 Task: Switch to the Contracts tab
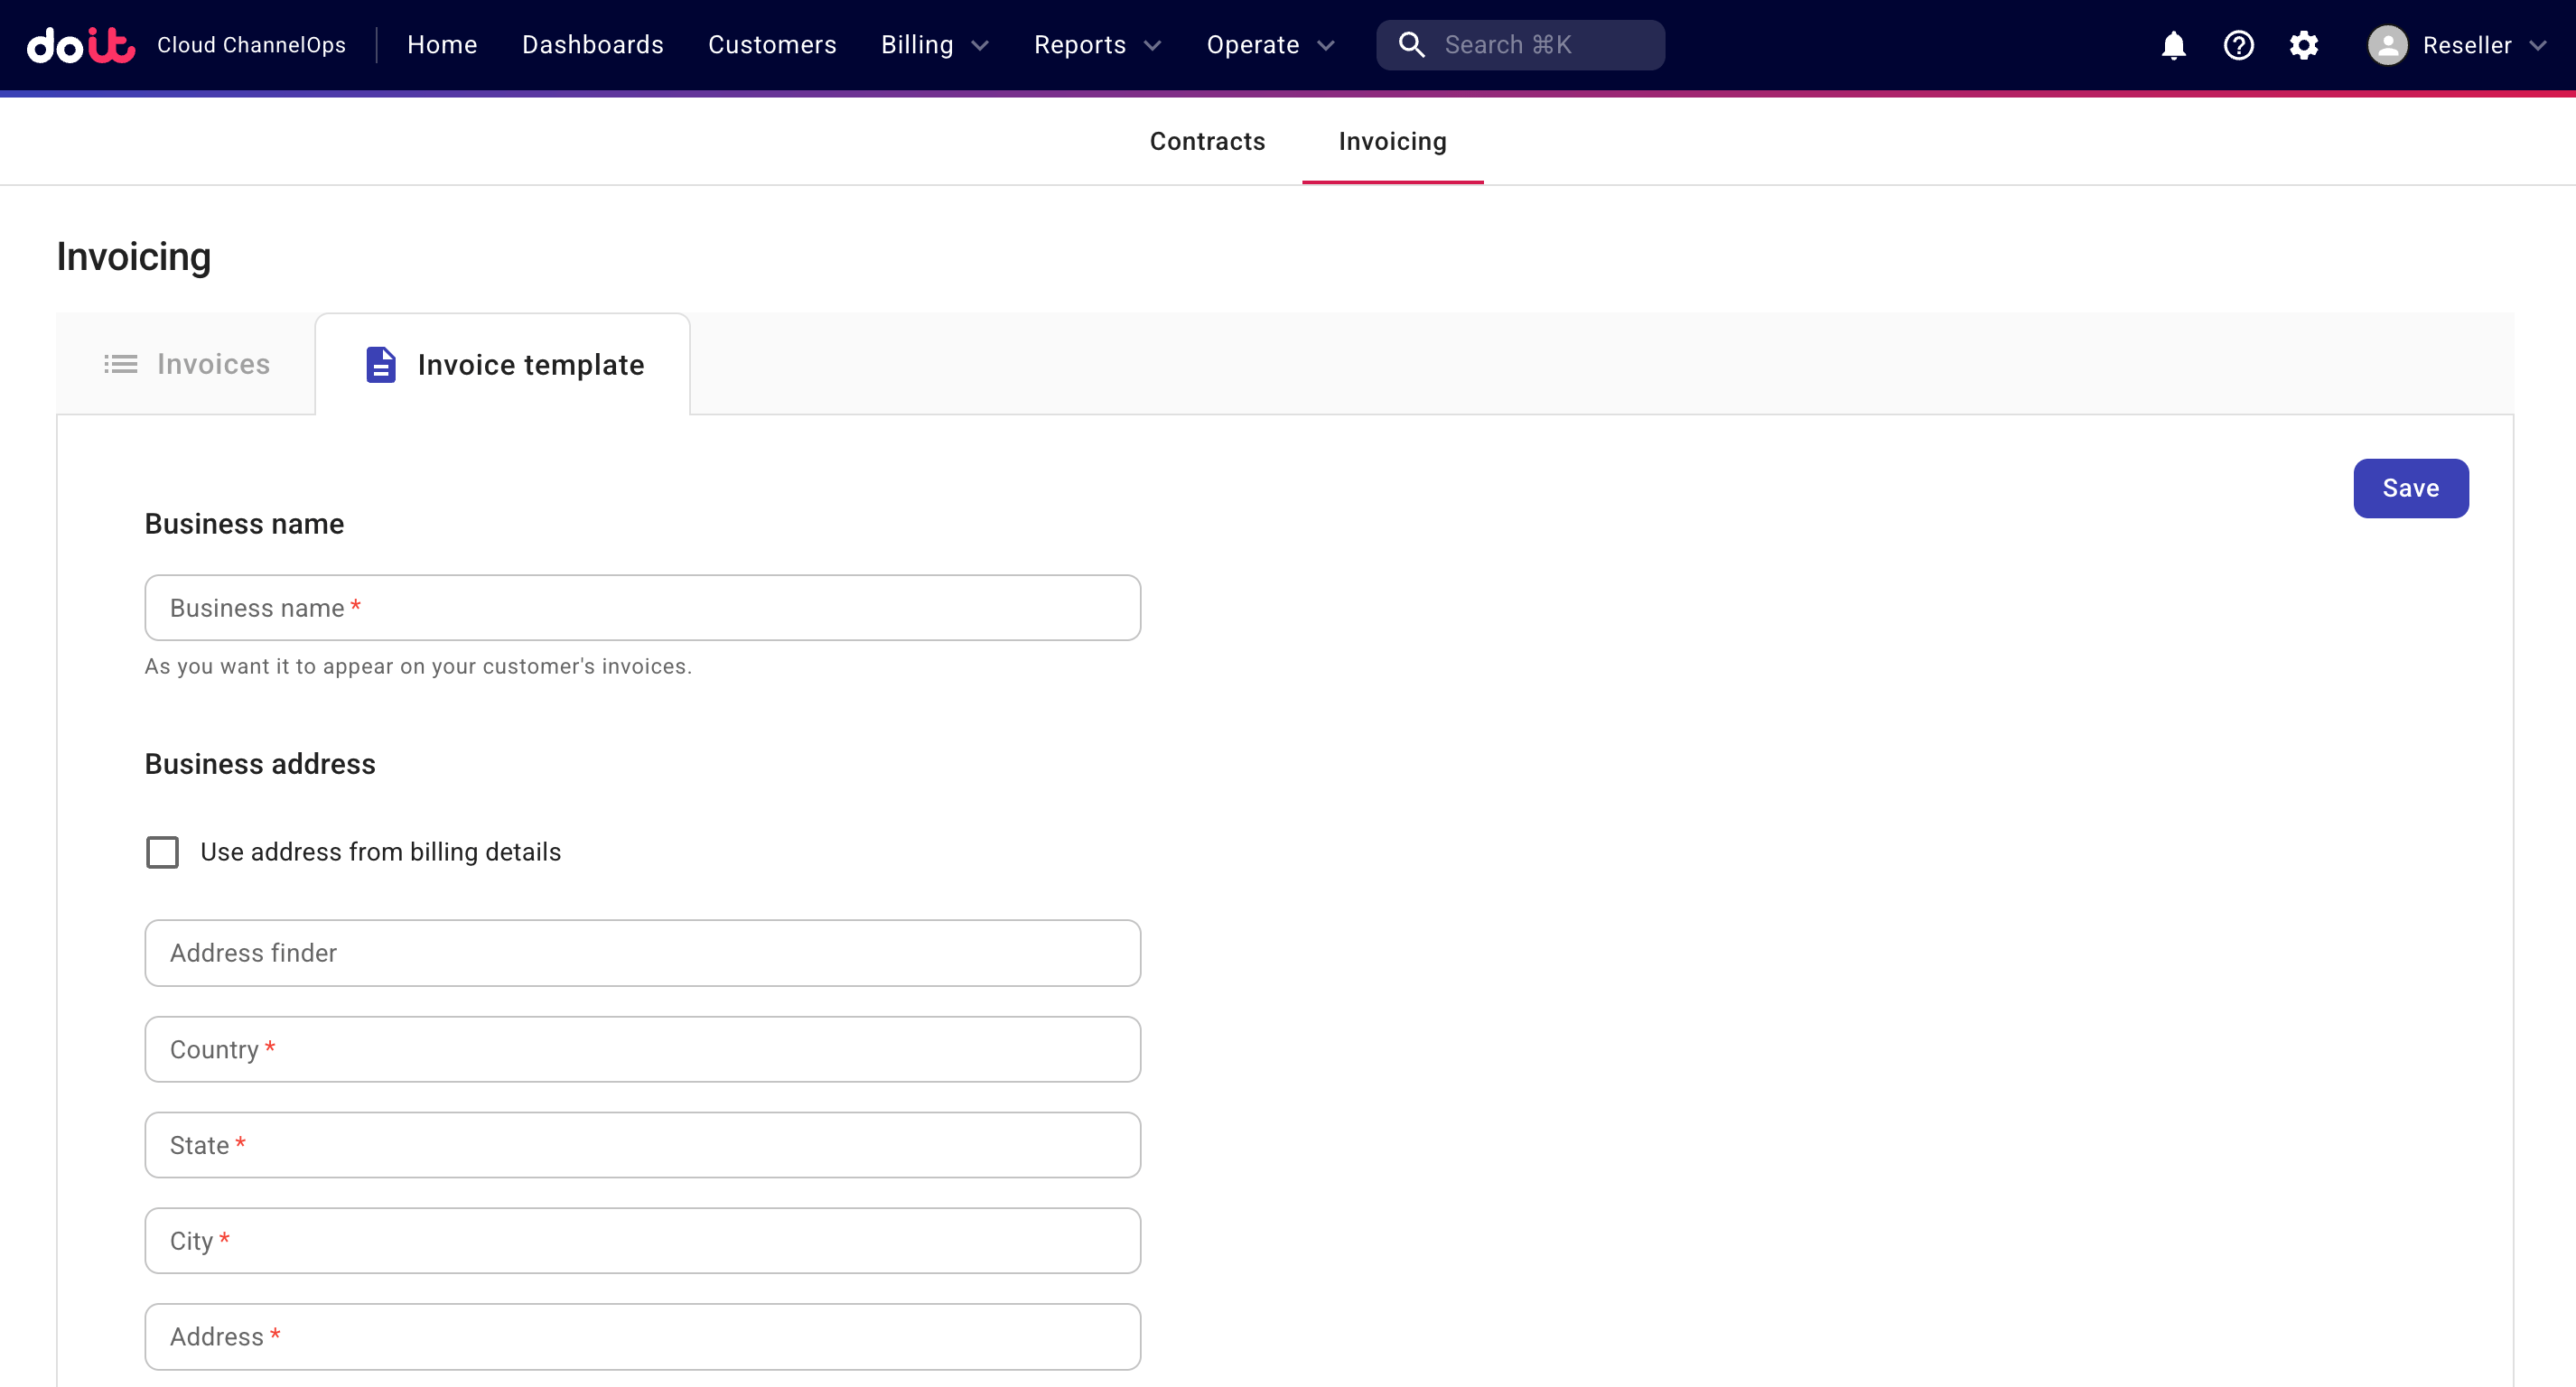1207,141
